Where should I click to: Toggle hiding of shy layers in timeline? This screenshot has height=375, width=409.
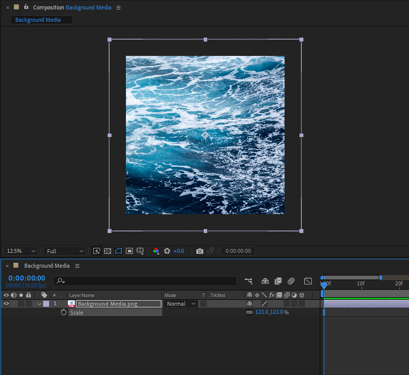click(x=265, y=281)
